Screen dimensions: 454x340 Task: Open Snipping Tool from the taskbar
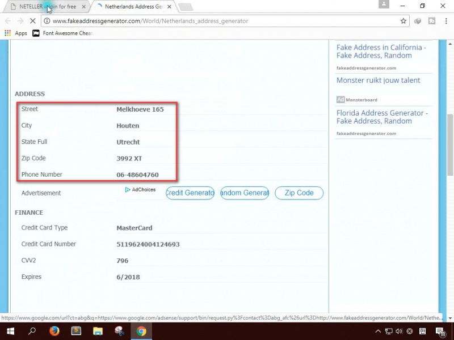[119, 331]
